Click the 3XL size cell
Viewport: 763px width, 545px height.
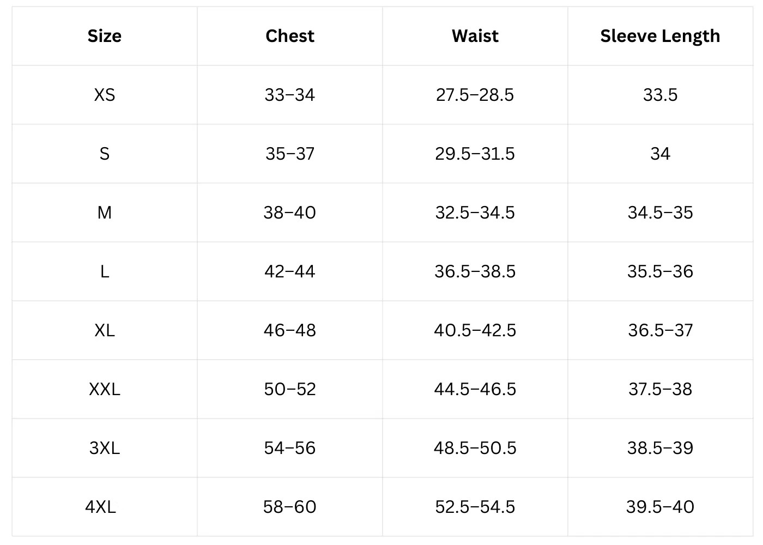click(x=104, y=448)
